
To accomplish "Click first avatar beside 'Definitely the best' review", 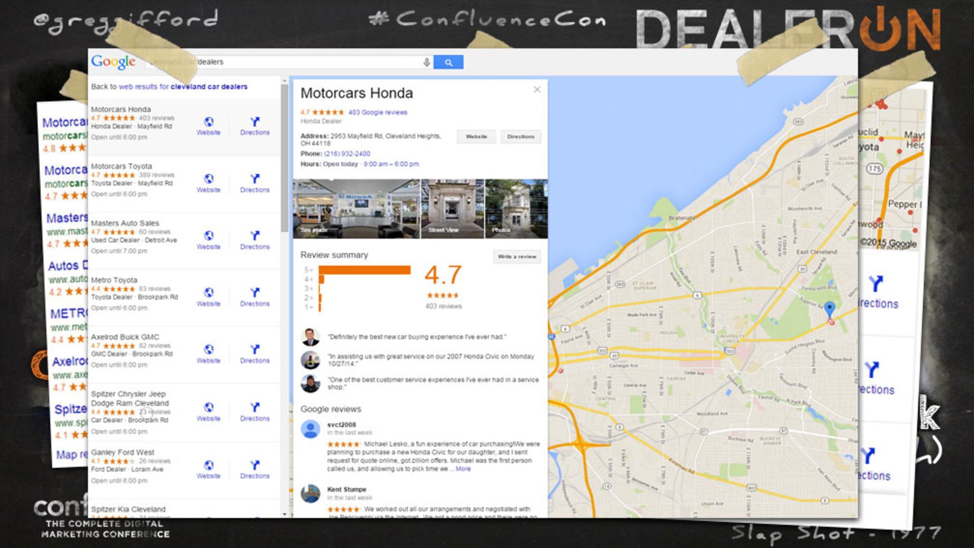I will click(310, 337).
